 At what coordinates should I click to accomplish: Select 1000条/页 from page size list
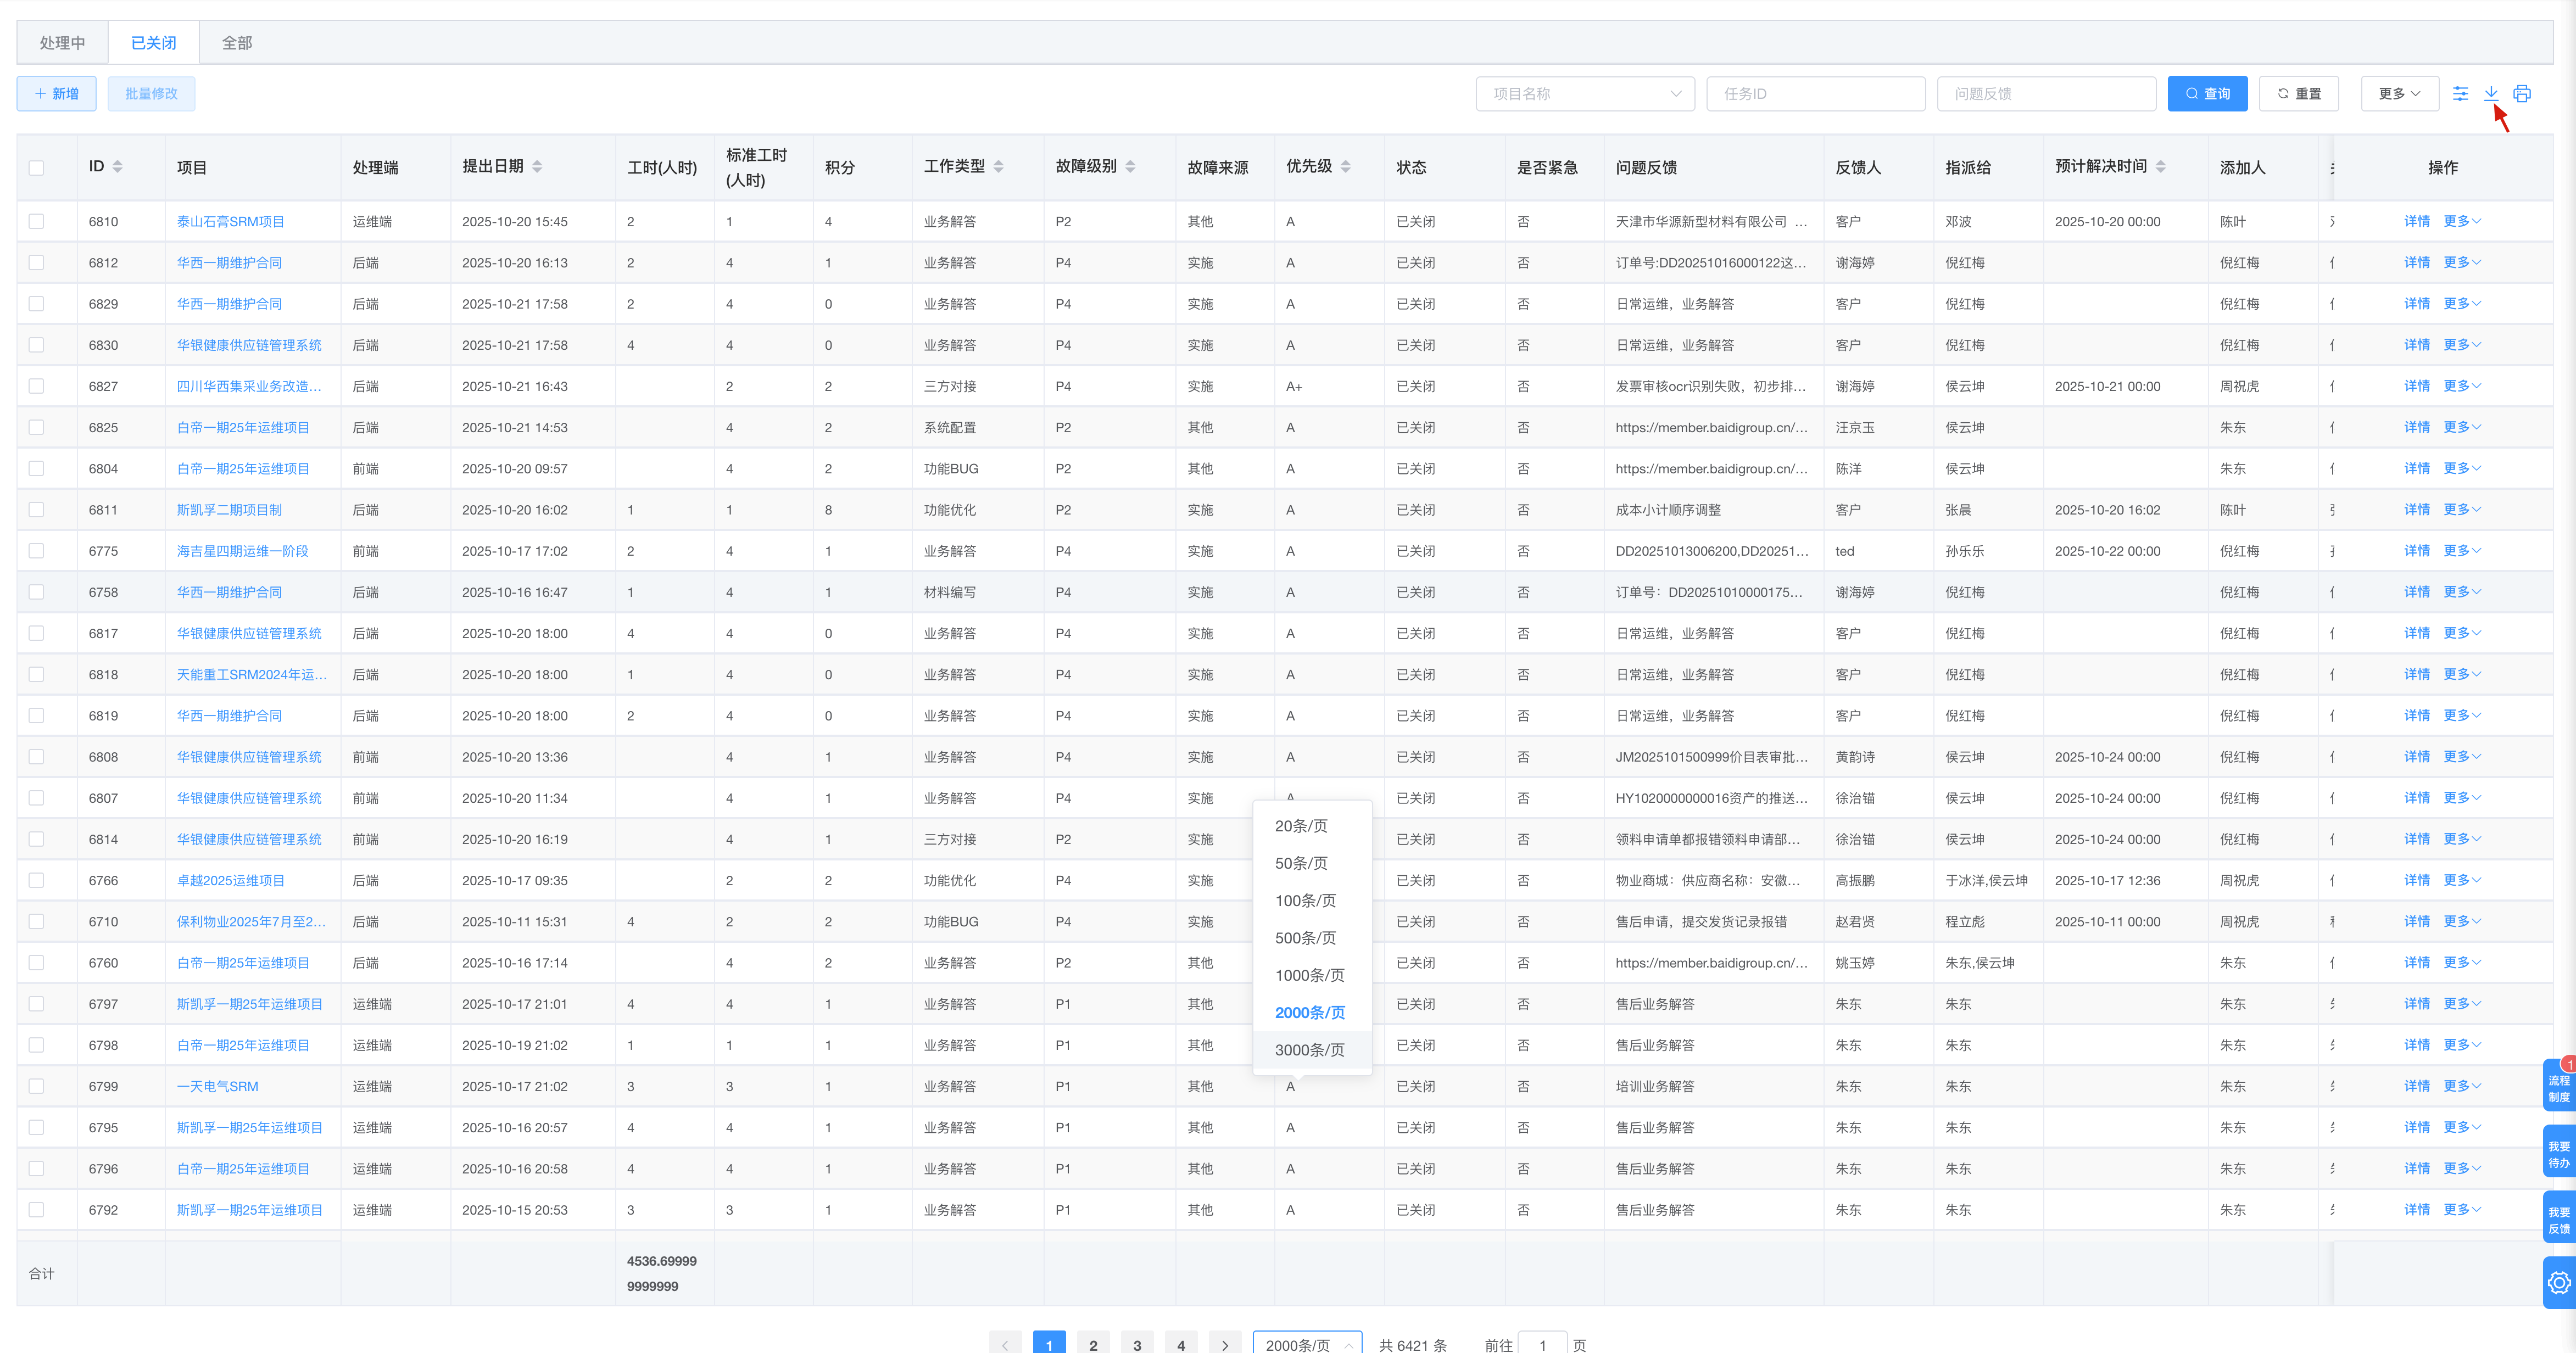click(1312, 976)
